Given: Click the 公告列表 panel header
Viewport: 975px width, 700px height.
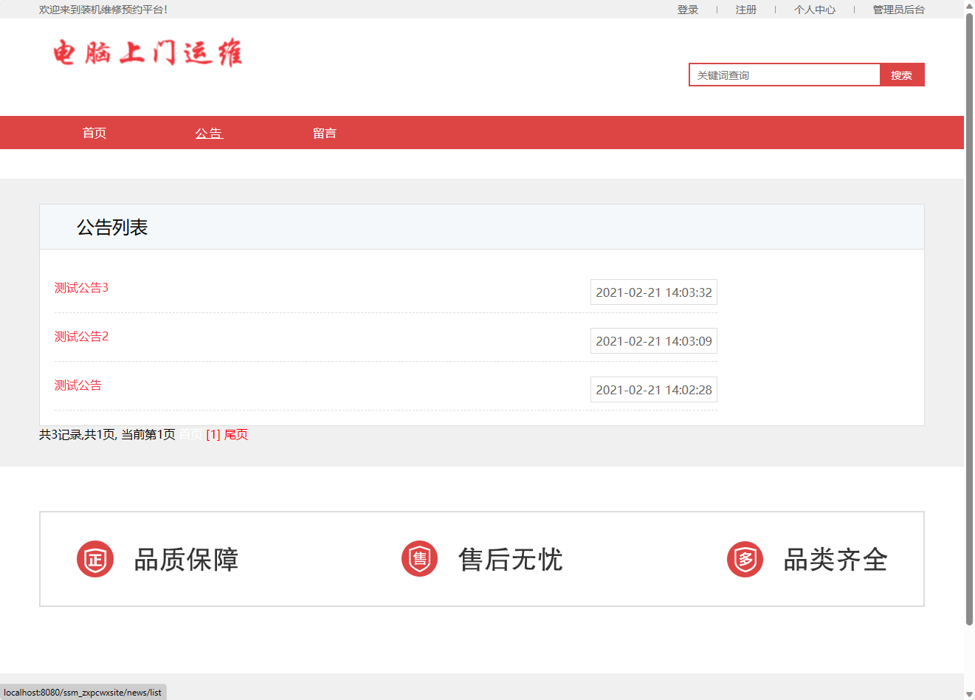Looking at the screenshot, I should (x=112, y=227).
